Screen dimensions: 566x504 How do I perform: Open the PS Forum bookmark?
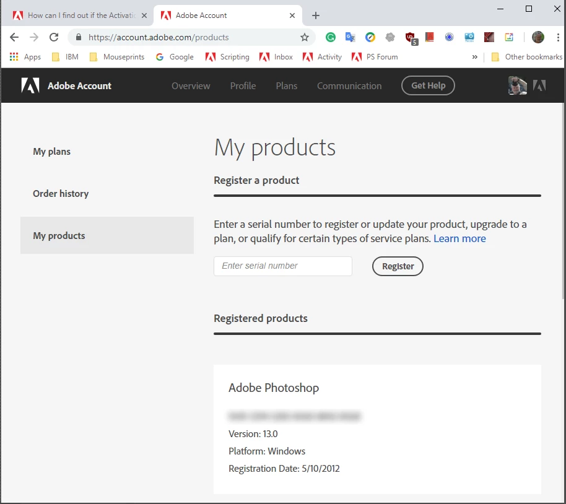point(375,57)
